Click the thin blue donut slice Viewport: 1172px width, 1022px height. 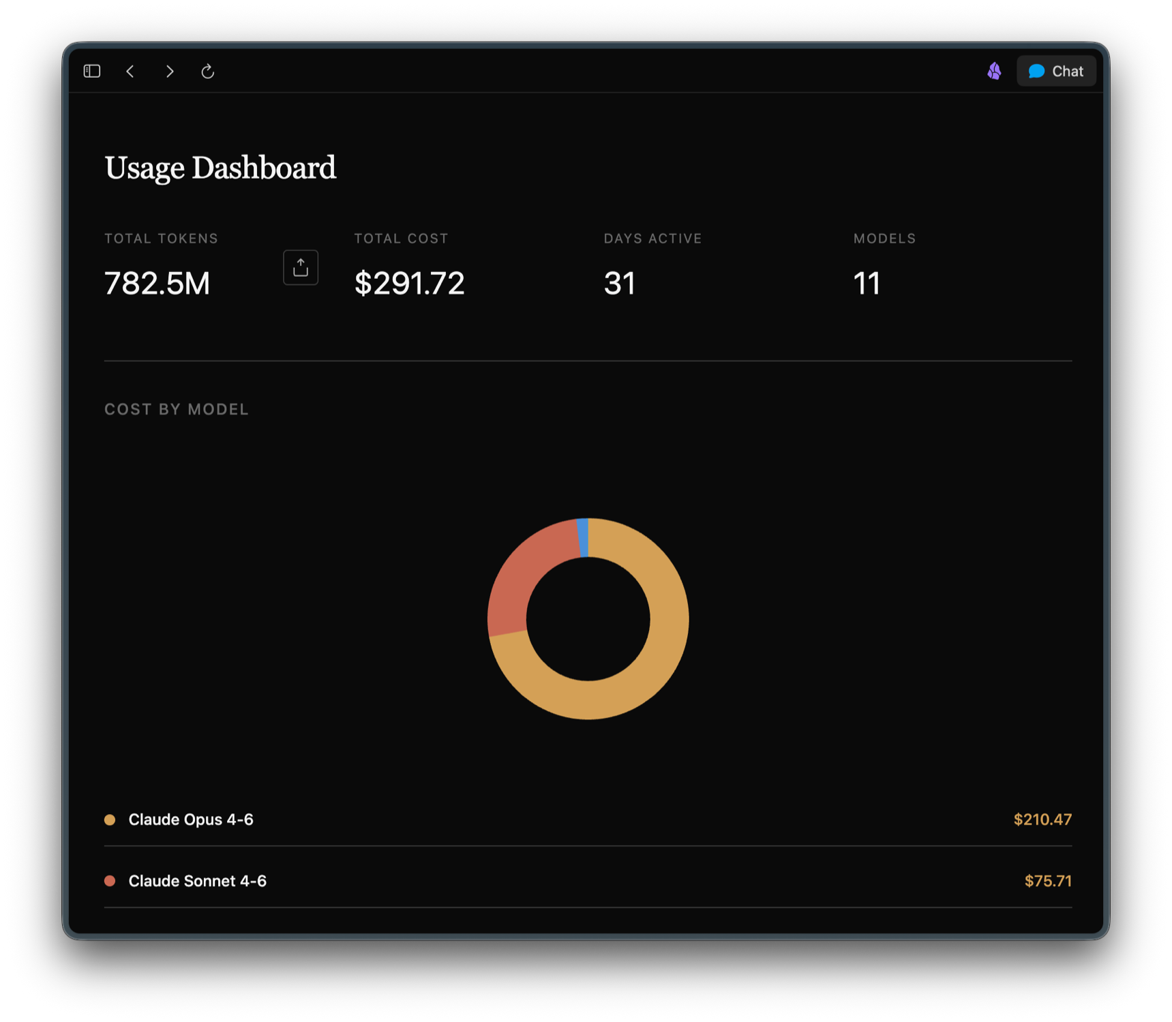click(584, 537)
